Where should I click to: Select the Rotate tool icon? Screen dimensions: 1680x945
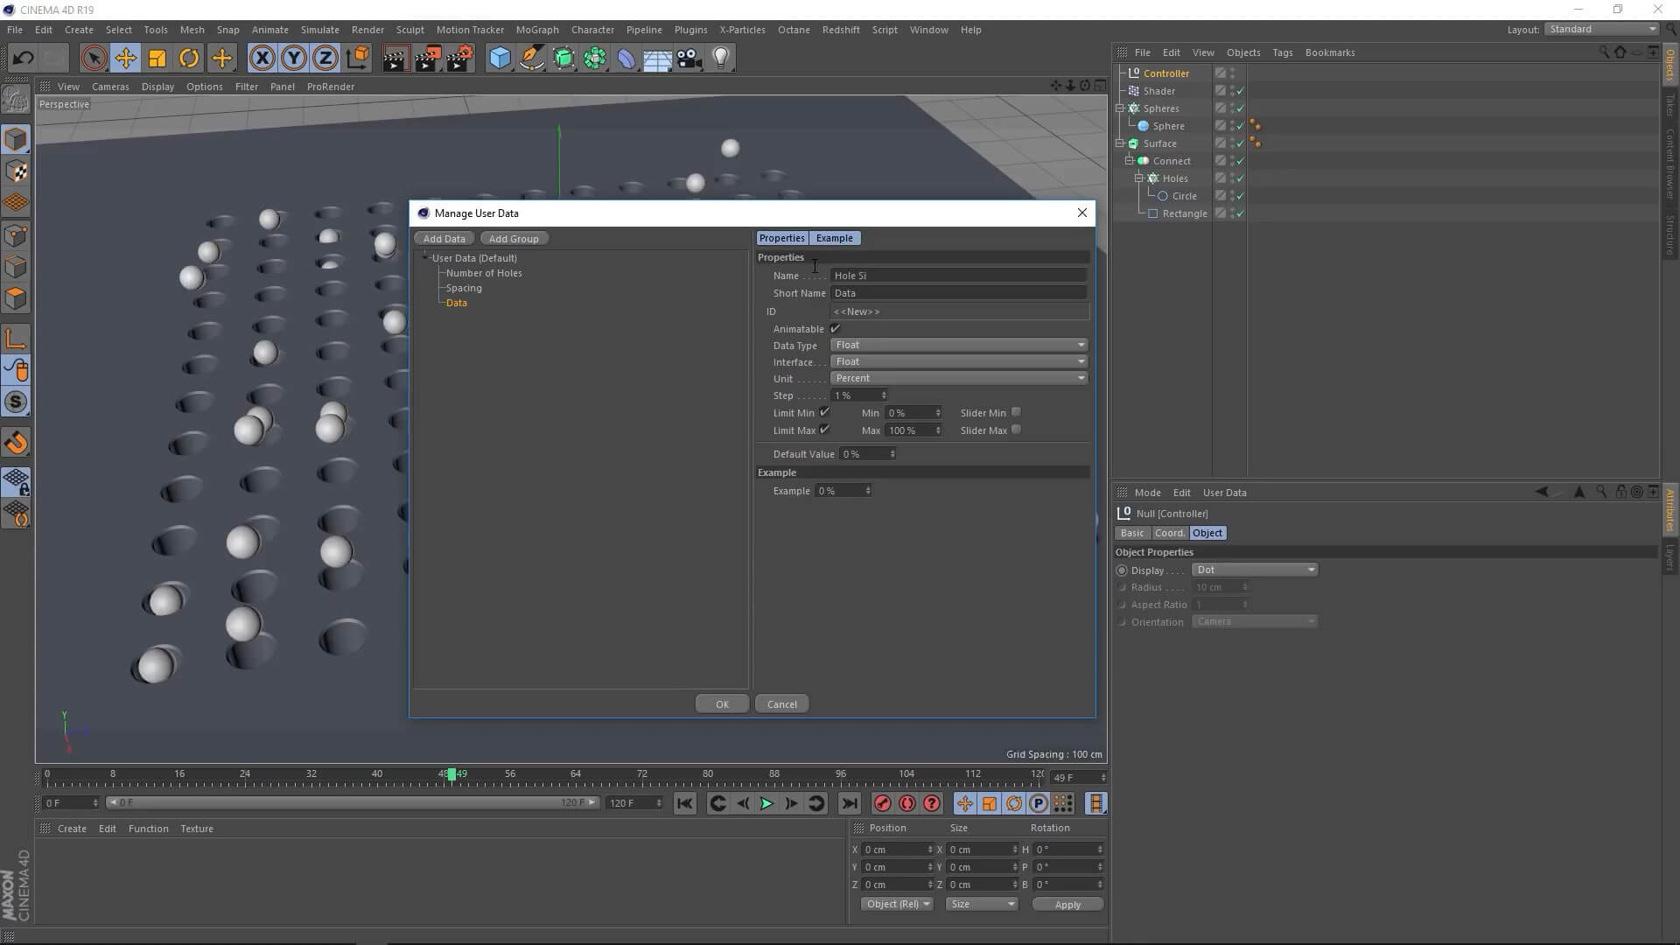[188, 59]
